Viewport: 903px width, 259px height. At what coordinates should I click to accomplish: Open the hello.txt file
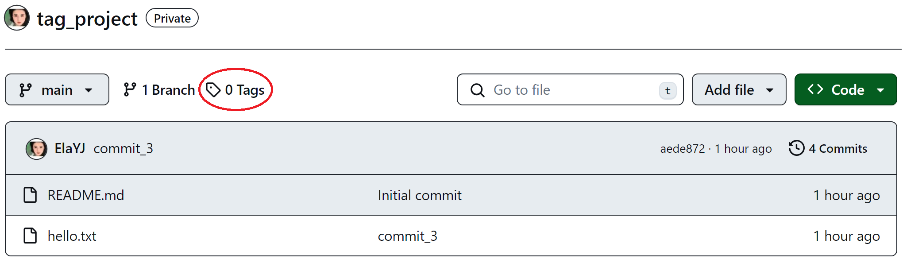(72, 236)
